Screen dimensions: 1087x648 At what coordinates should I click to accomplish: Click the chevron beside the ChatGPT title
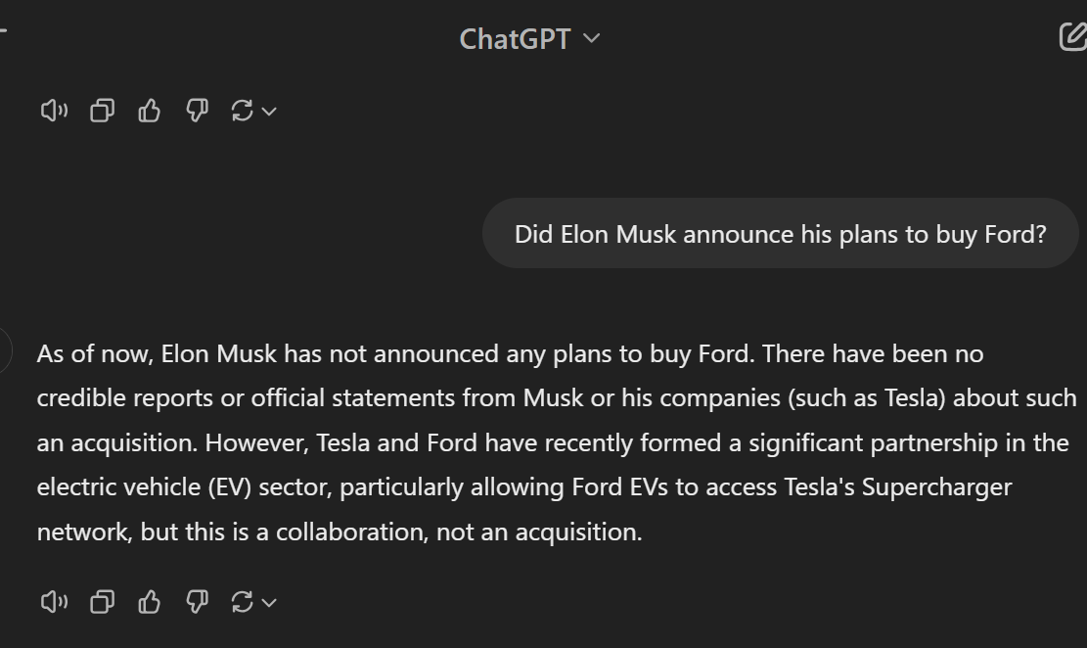(x=591, y=39)
